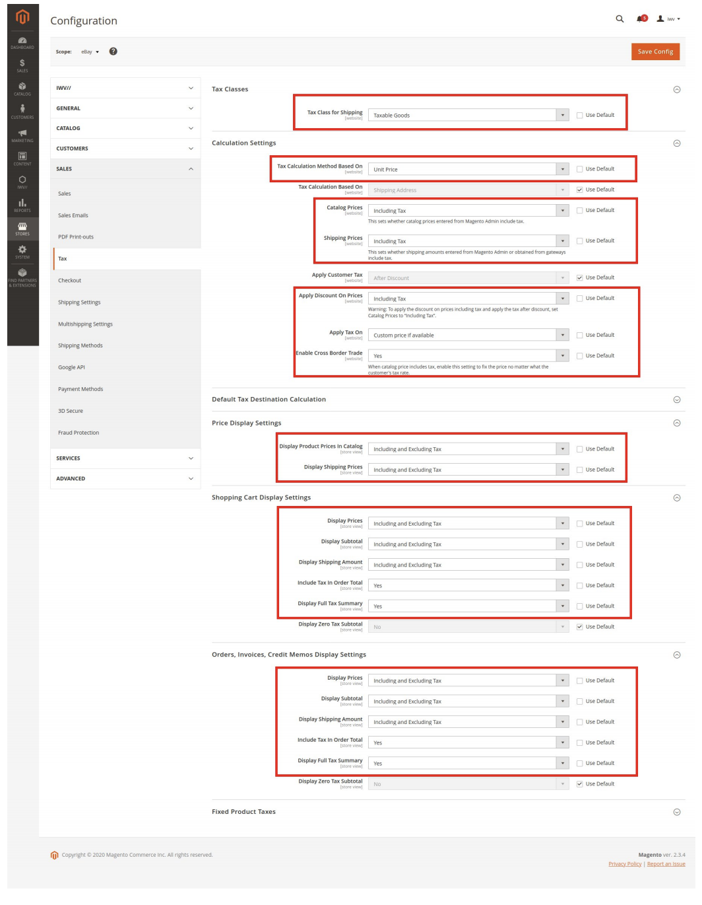Click the search magnifier icon
The width and height of the screenshot is (702, 905).
[620, 19]
